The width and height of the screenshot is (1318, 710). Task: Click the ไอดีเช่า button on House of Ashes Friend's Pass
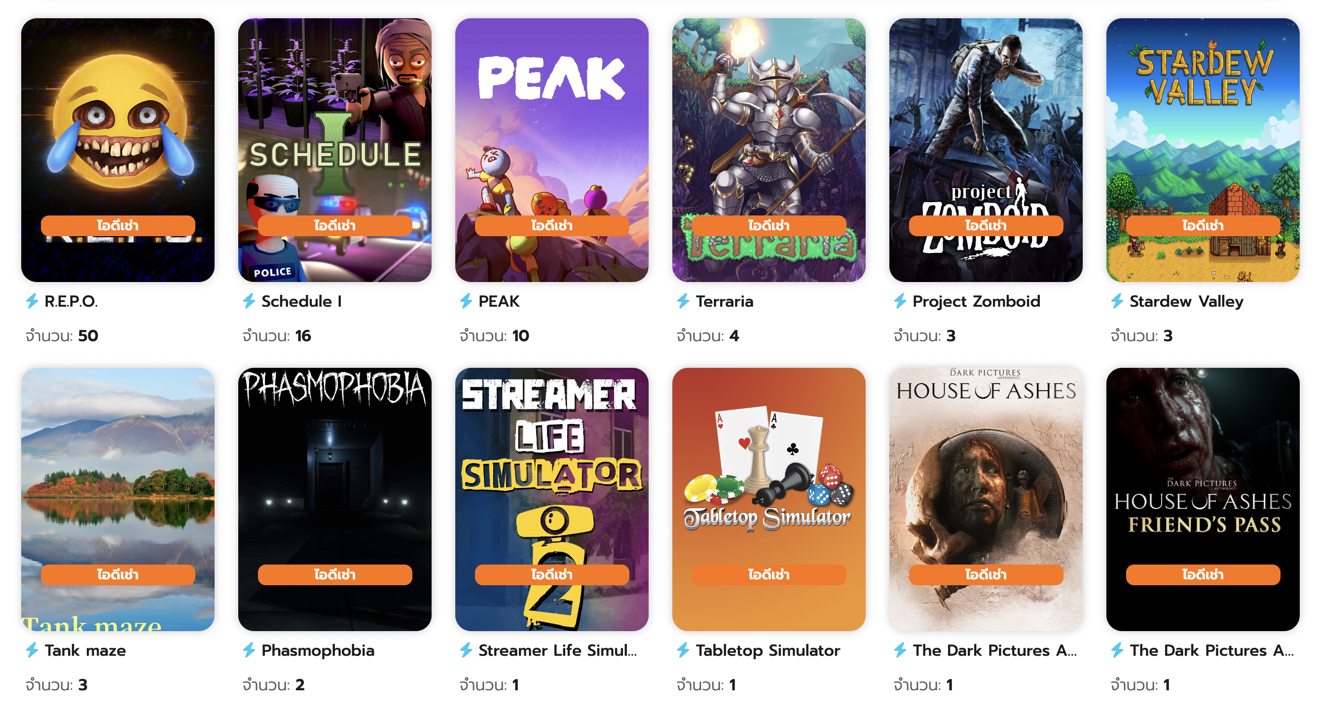(x=1203, y=575)
